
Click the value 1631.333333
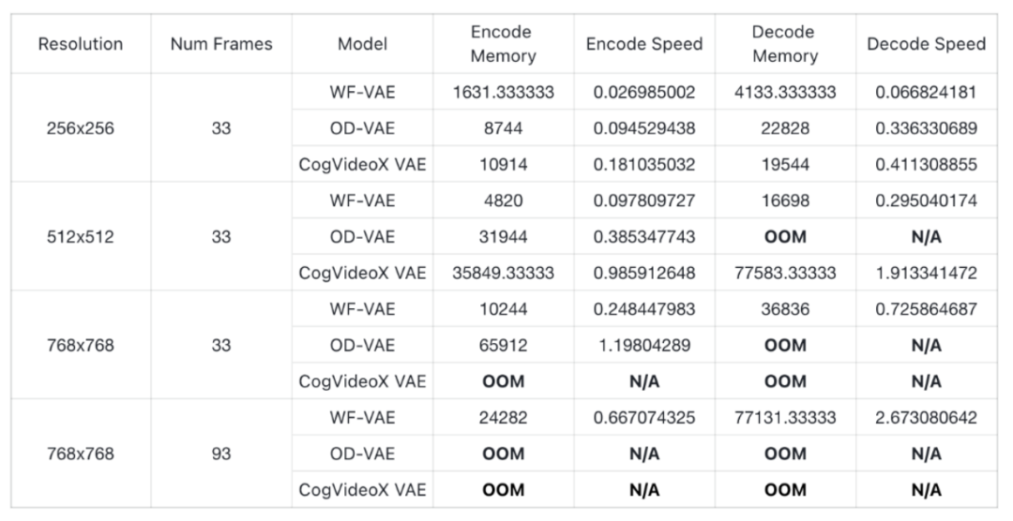504,93
